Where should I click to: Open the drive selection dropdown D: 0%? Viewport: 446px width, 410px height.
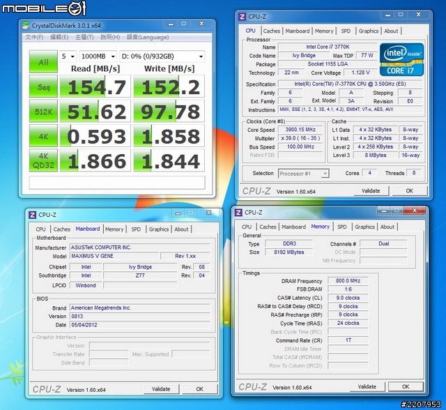(x=162, y=56)
